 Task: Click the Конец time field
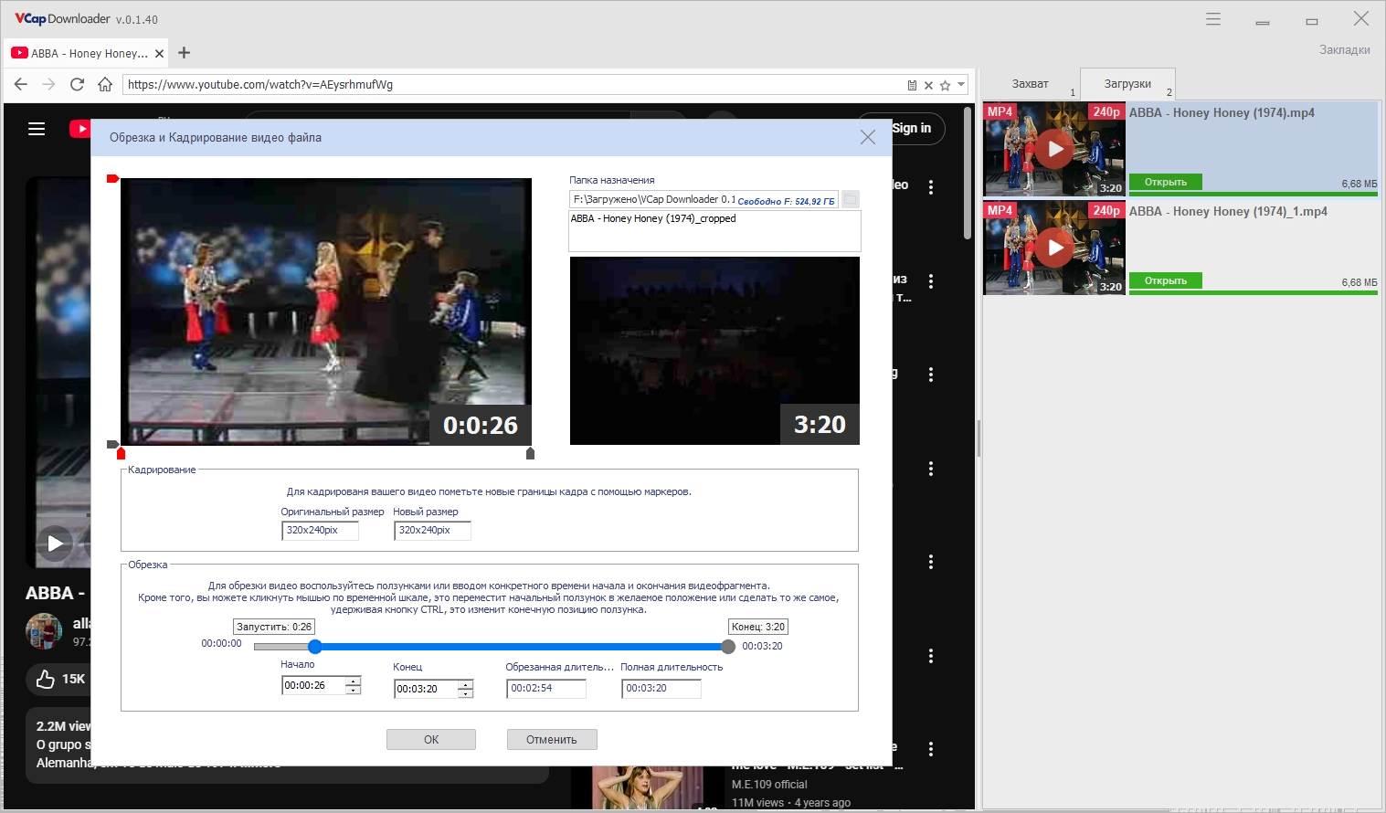tap(426, 689)
